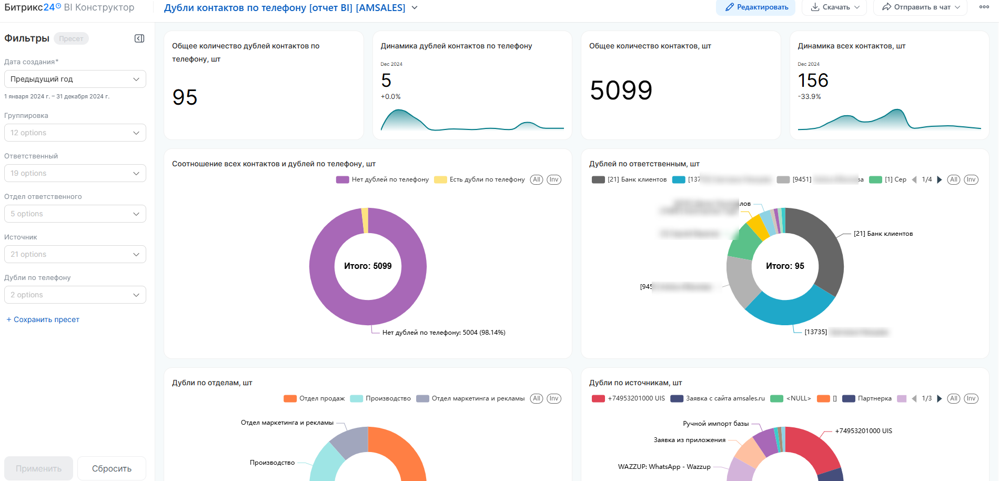Toggle the +74953201000 UIS legend entry
999x481 pixels.
pos(629,398)
